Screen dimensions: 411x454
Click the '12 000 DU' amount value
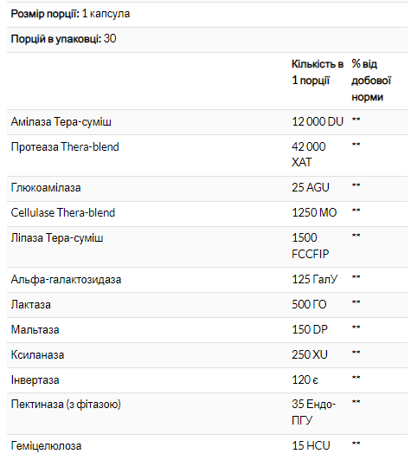pos(318,121)
